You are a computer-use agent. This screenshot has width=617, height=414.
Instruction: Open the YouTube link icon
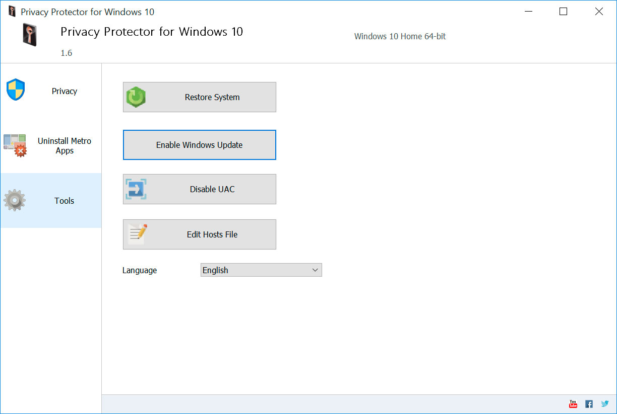(573, 404)
